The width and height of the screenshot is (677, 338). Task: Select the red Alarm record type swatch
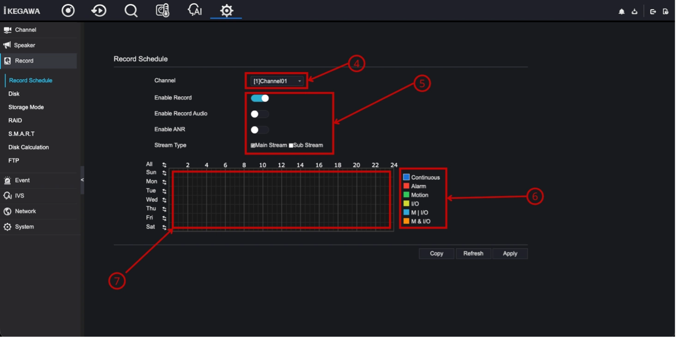(x=407, y=186)
